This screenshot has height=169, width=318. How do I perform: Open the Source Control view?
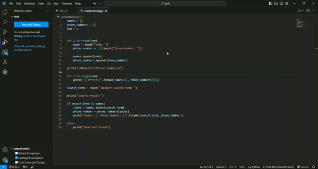(5, 32)
